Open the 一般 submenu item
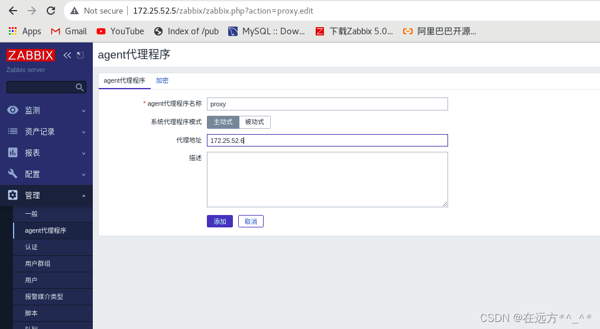This screenshot has width=600, height=329. [53, 214]
